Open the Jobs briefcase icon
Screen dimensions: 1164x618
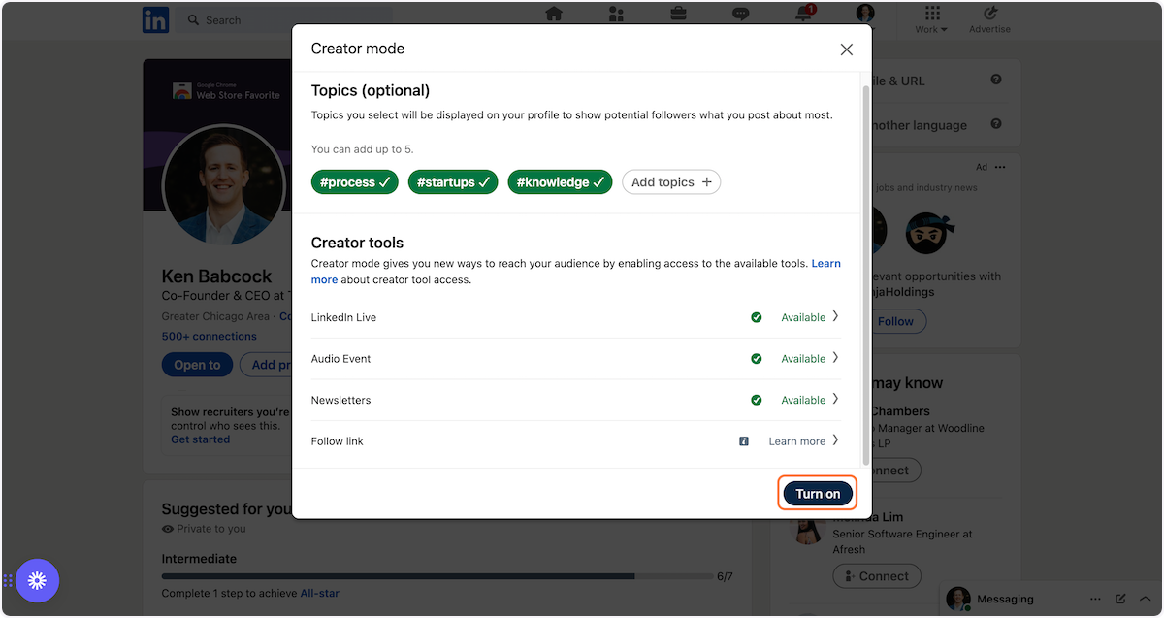[x=679, y=14]
